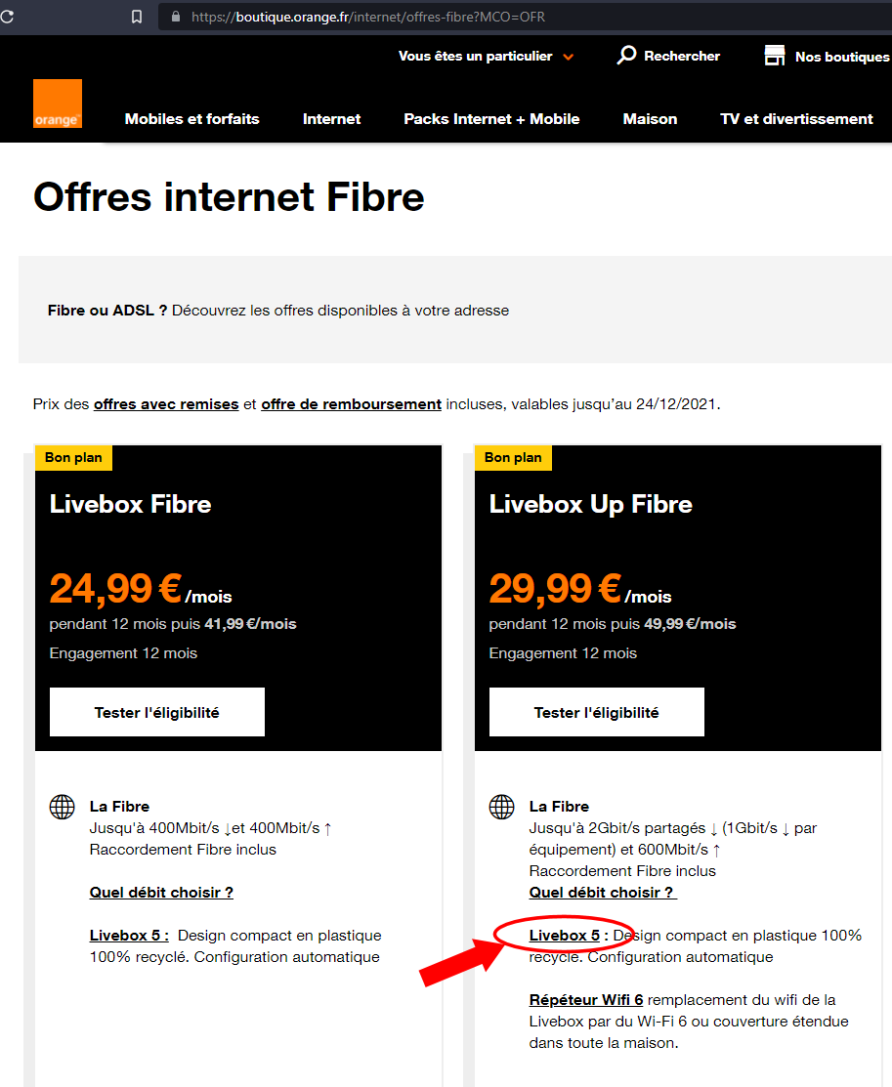Screen dimensions: 892x1087
Task: Click globe icon in Livebox Up Fibre card
Action: pyautogui.click(x=501, y=807)
